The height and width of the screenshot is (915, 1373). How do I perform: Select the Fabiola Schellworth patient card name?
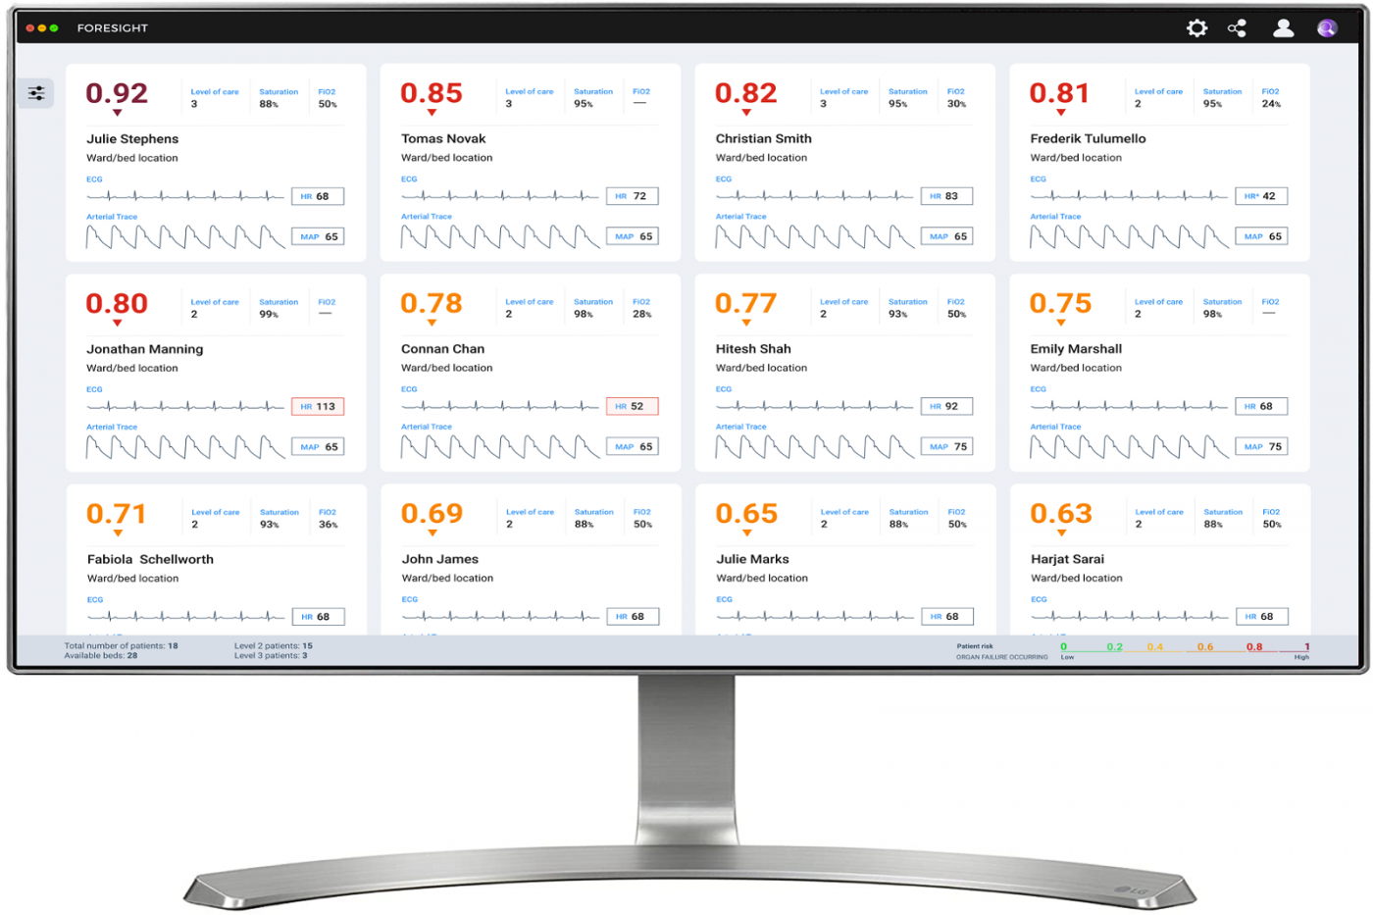(150, 559)
